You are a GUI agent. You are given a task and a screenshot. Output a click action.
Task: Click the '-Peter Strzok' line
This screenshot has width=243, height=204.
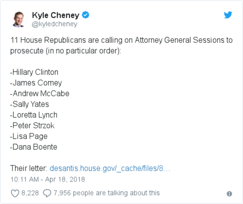(x=32, y=125)
